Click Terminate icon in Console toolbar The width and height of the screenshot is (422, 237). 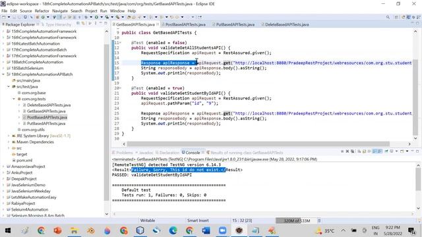[x=342, y=151]
